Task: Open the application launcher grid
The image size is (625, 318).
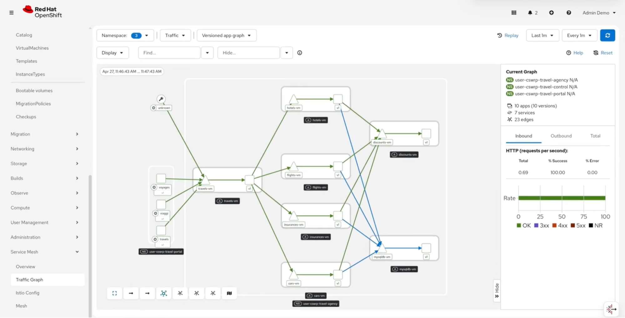Action: coord(514,13)
